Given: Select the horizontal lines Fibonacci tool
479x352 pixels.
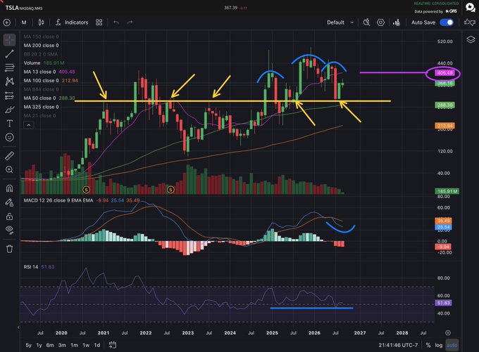Looking at the screenshot, I should pos(9,67).
